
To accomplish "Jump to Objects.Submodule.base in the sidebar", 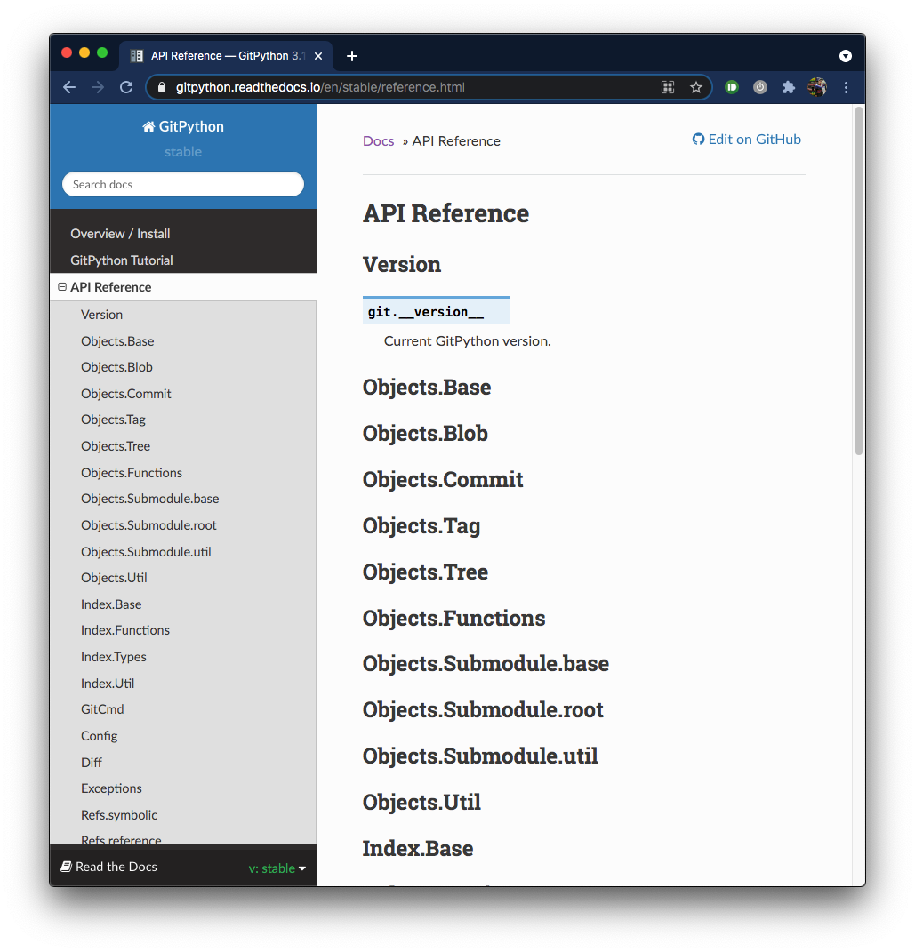I will tap(150, 499).
